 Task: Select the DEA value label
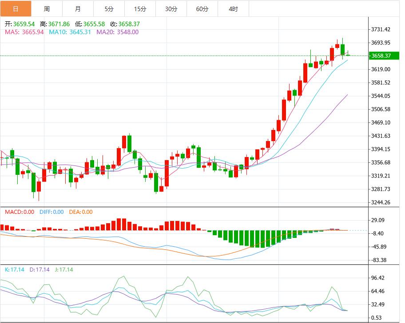tap(81, 212)
